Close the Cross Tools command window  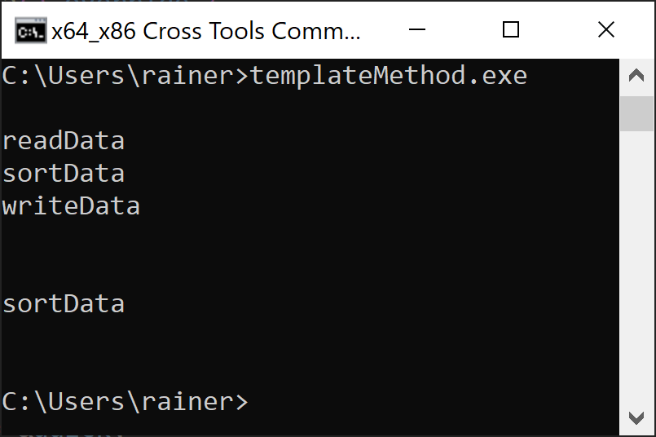(605, 29)
